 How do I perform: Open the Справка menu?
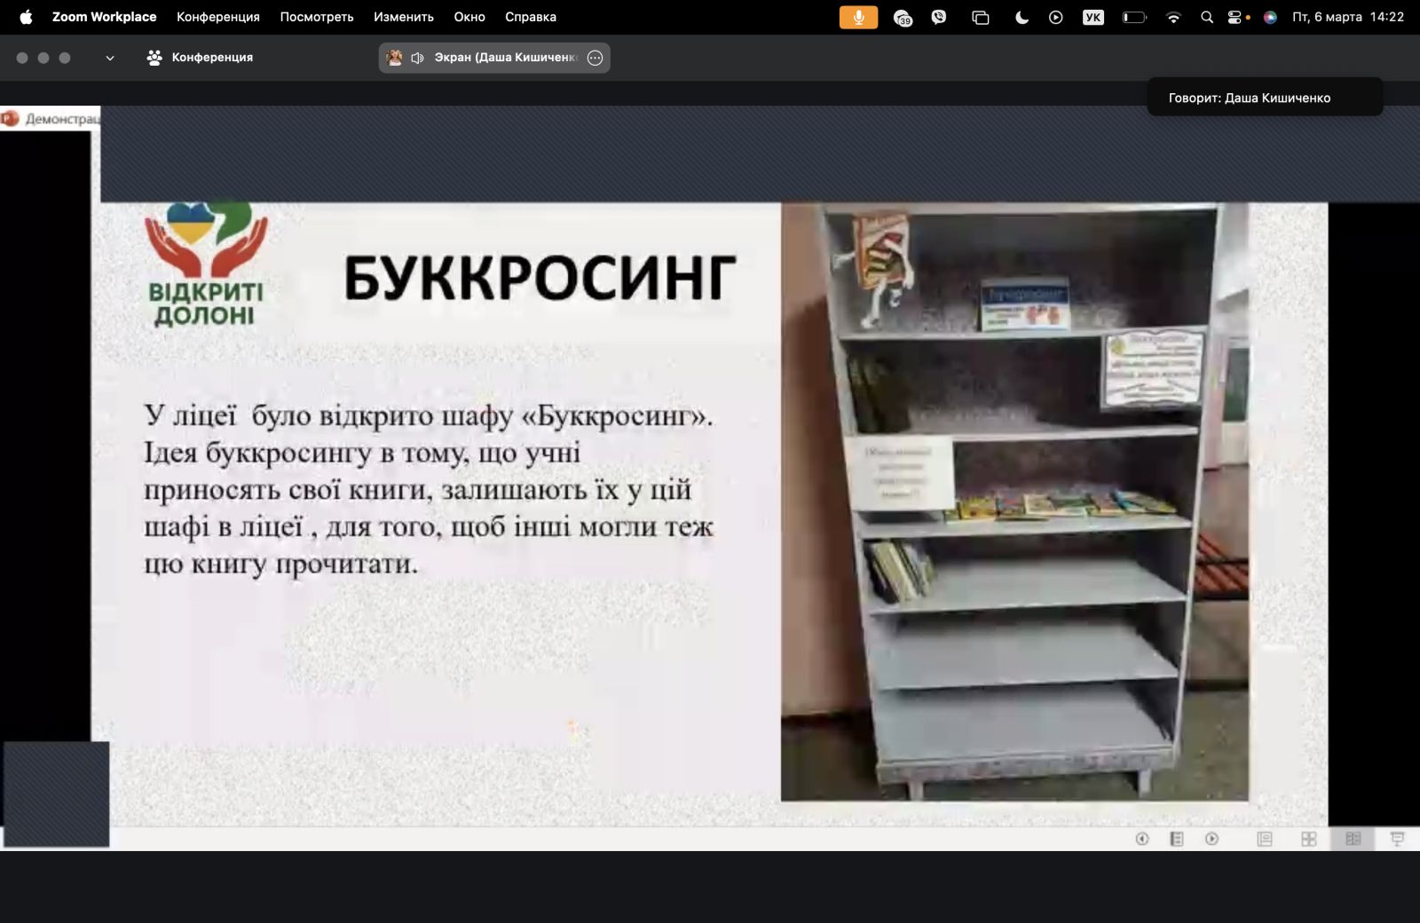tap(530, 17)
